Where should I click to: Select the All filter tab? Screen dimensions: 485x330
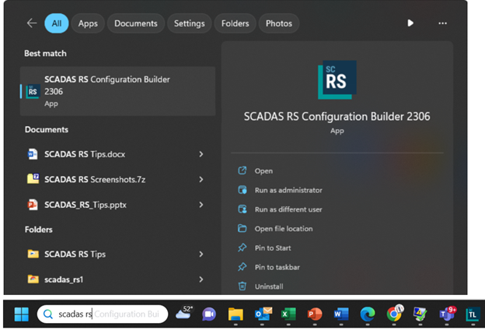point(56,23)
